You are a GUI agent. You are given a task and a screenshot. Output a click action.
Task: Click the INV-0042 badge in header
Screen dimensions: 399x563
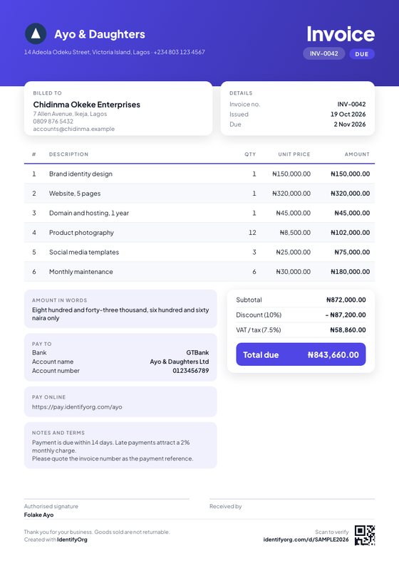[x=324, y=53]
